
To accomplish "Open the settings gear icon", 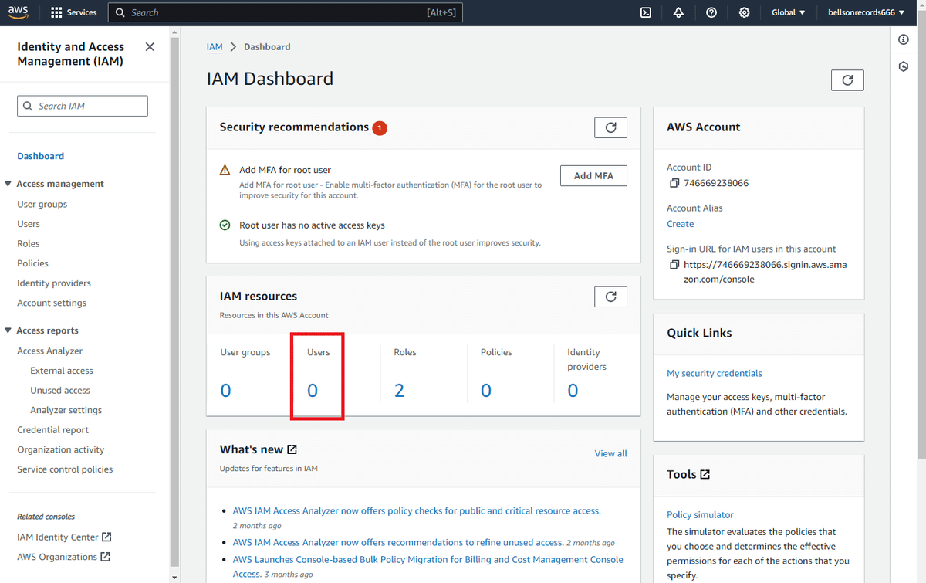I will tap(744, 12).
